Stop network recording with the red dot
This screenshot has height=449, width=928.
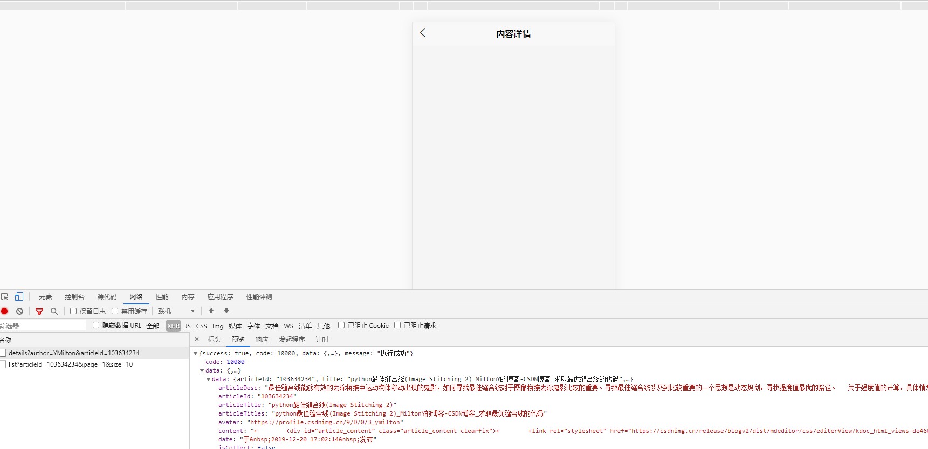point(4,311)
